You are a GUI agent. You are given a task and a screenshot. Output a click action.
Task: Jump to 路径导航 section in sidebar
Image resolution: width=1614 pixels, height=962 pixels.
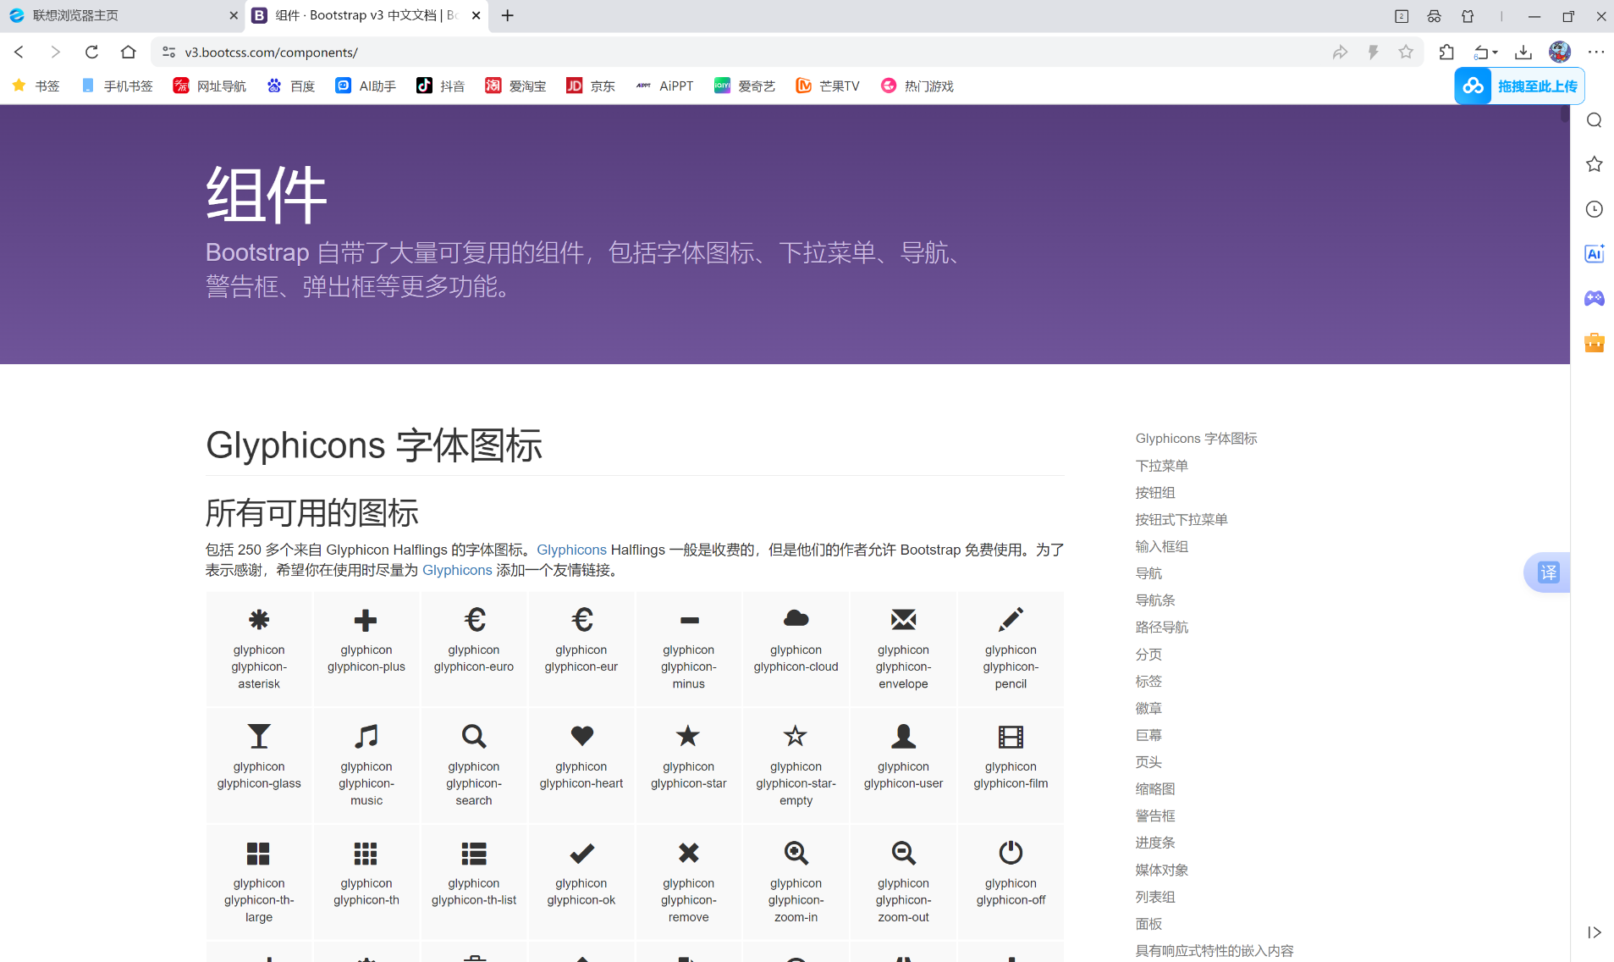click(1161, 628)
